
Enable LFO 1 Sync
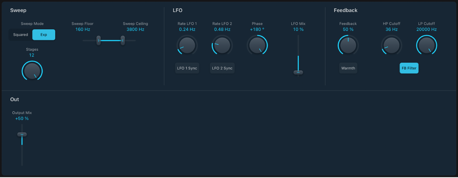pos(187,68)
